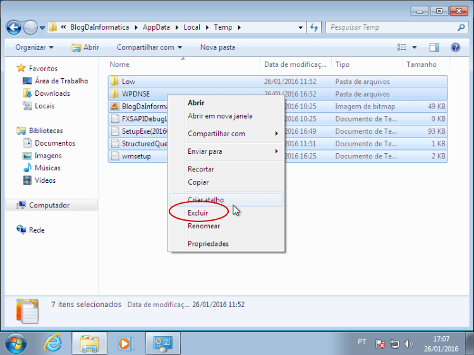Select Downloads in the Favoritos list

tap(52, 93)
